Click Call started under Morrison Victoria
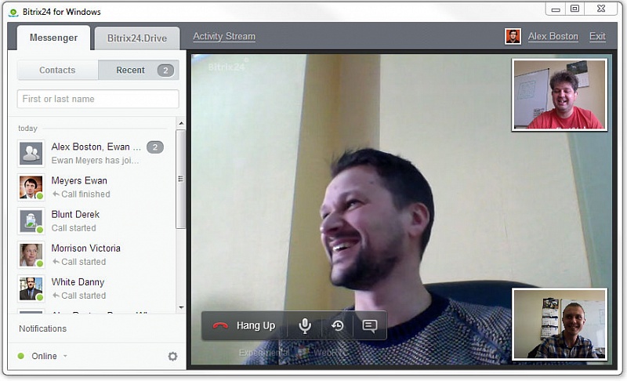 pyautogui.click(x=79, y=262)
